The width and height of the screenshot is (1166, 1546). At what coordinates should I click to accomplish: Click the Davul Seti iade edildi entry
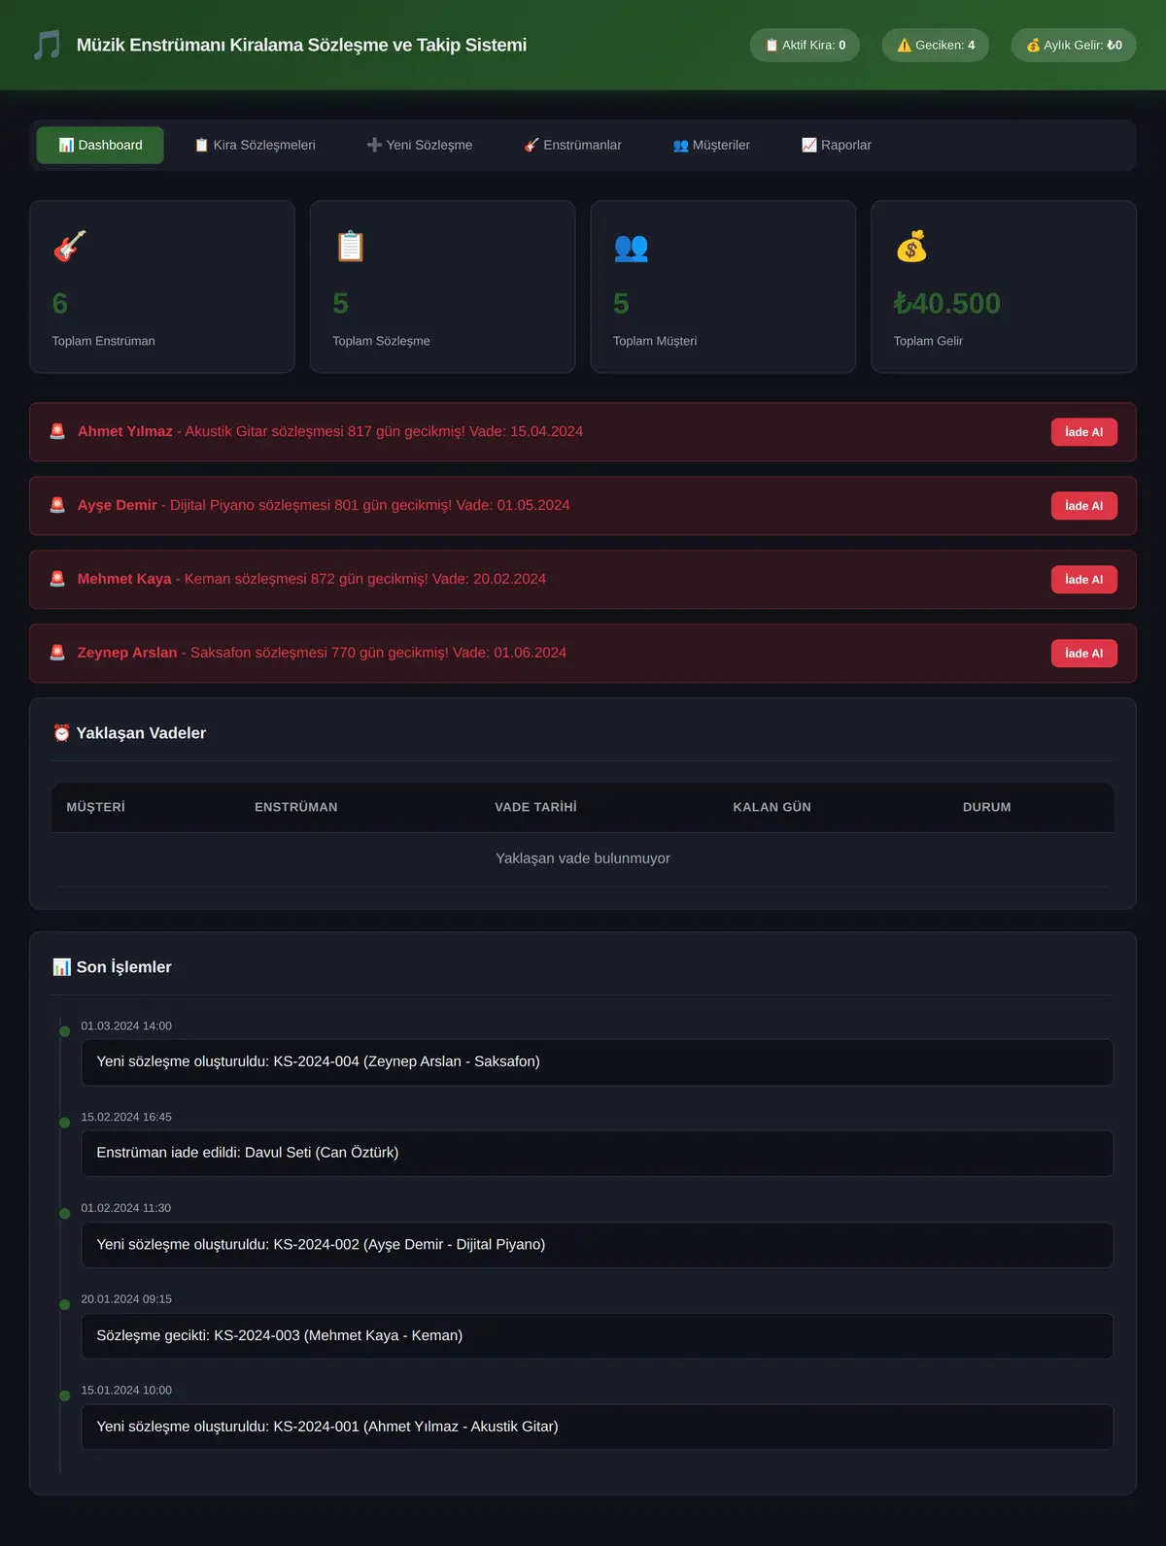597,1154
